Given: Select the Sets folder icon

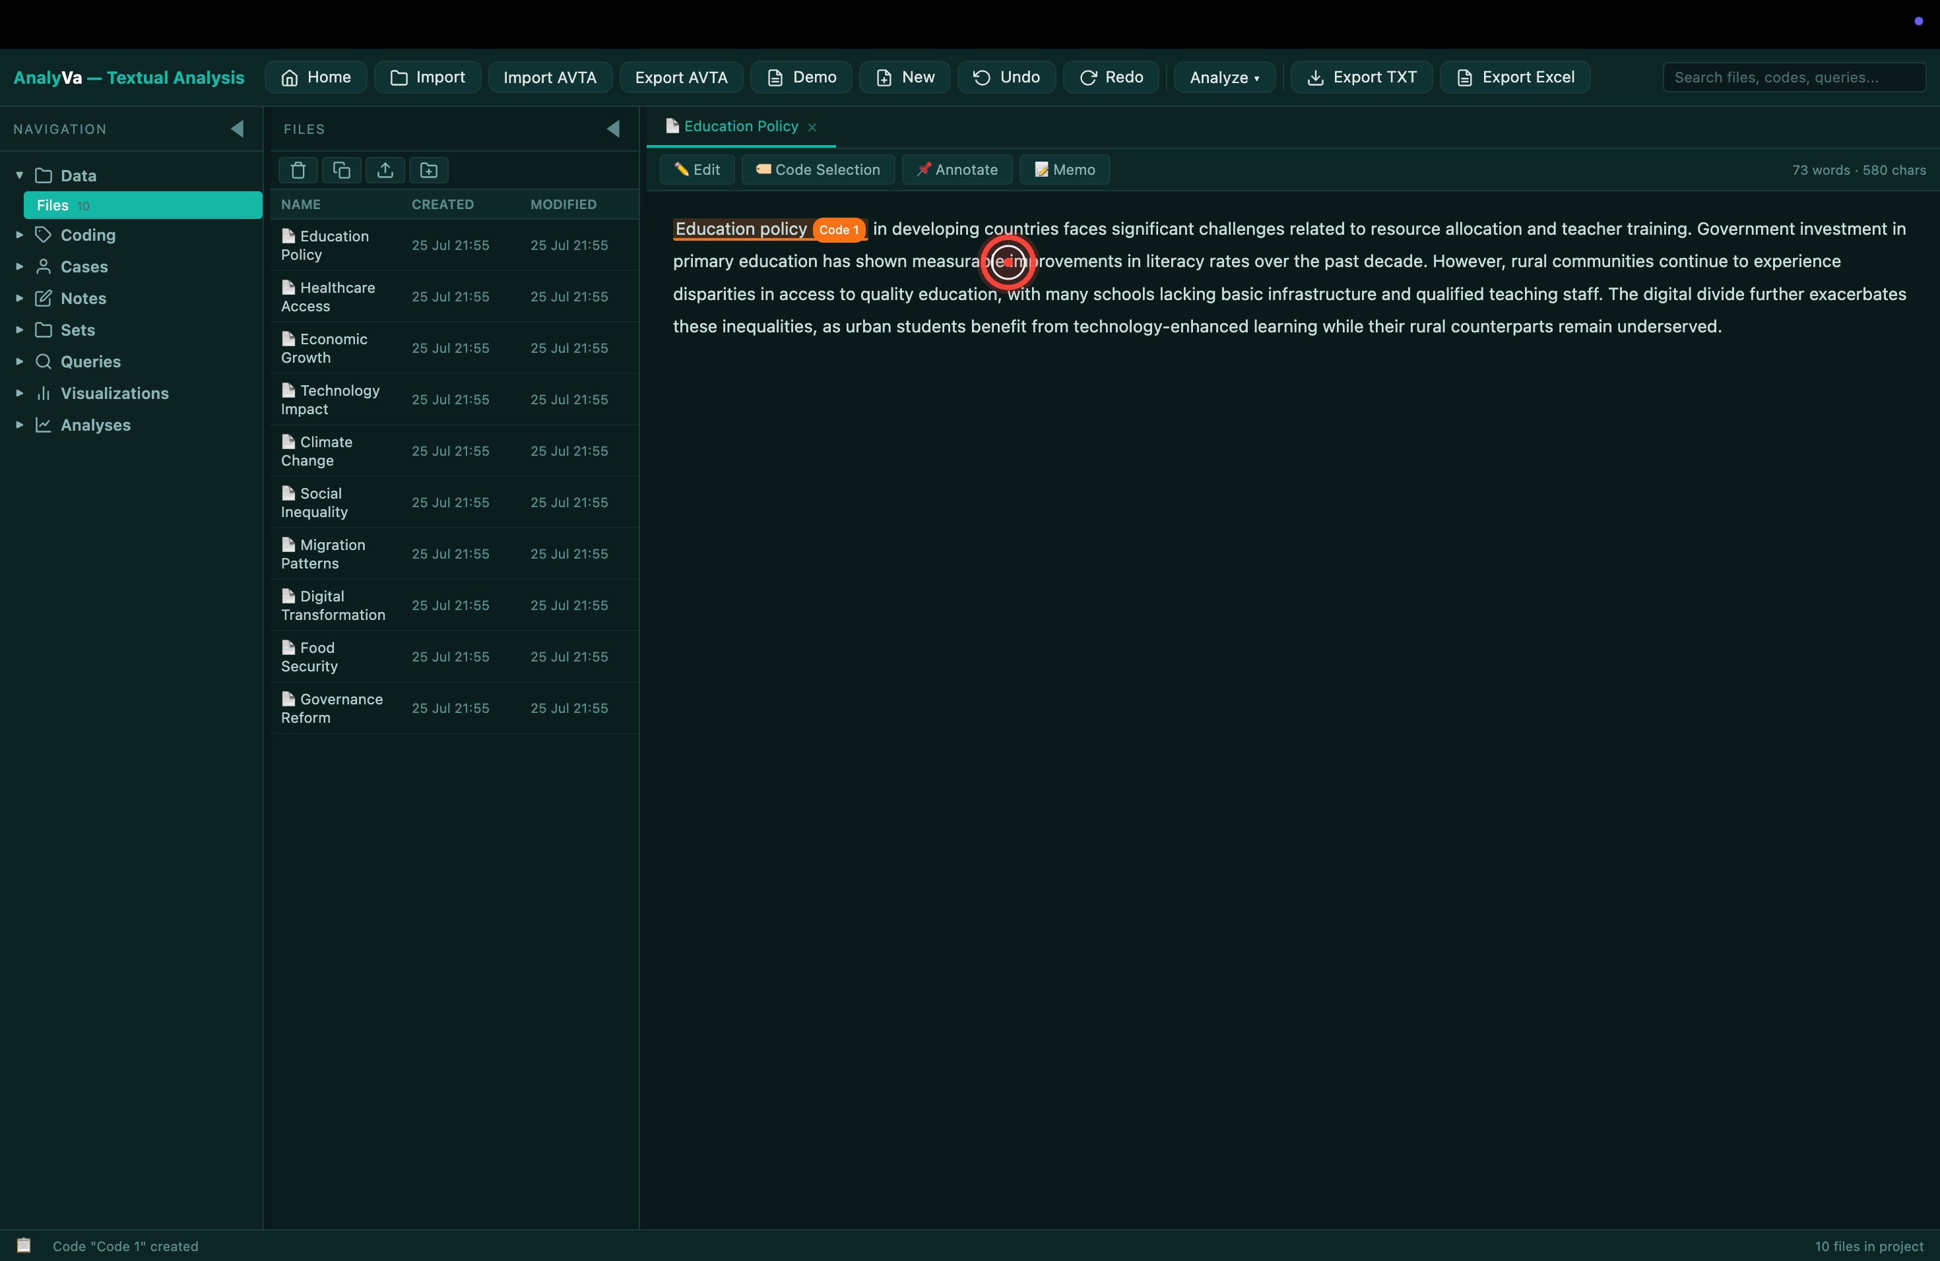Looking at the screenshot, I should 44,330.
